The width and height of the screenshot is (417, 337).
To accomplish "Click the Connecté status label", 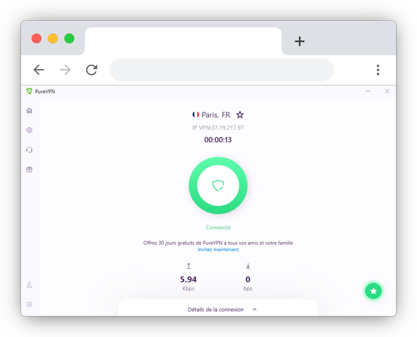I will (x=218, y=227).
